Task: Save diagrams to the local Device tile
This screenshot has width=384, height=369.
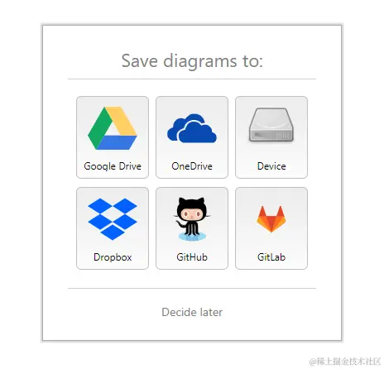Action: pyautogui.click(x=271, y=137)
